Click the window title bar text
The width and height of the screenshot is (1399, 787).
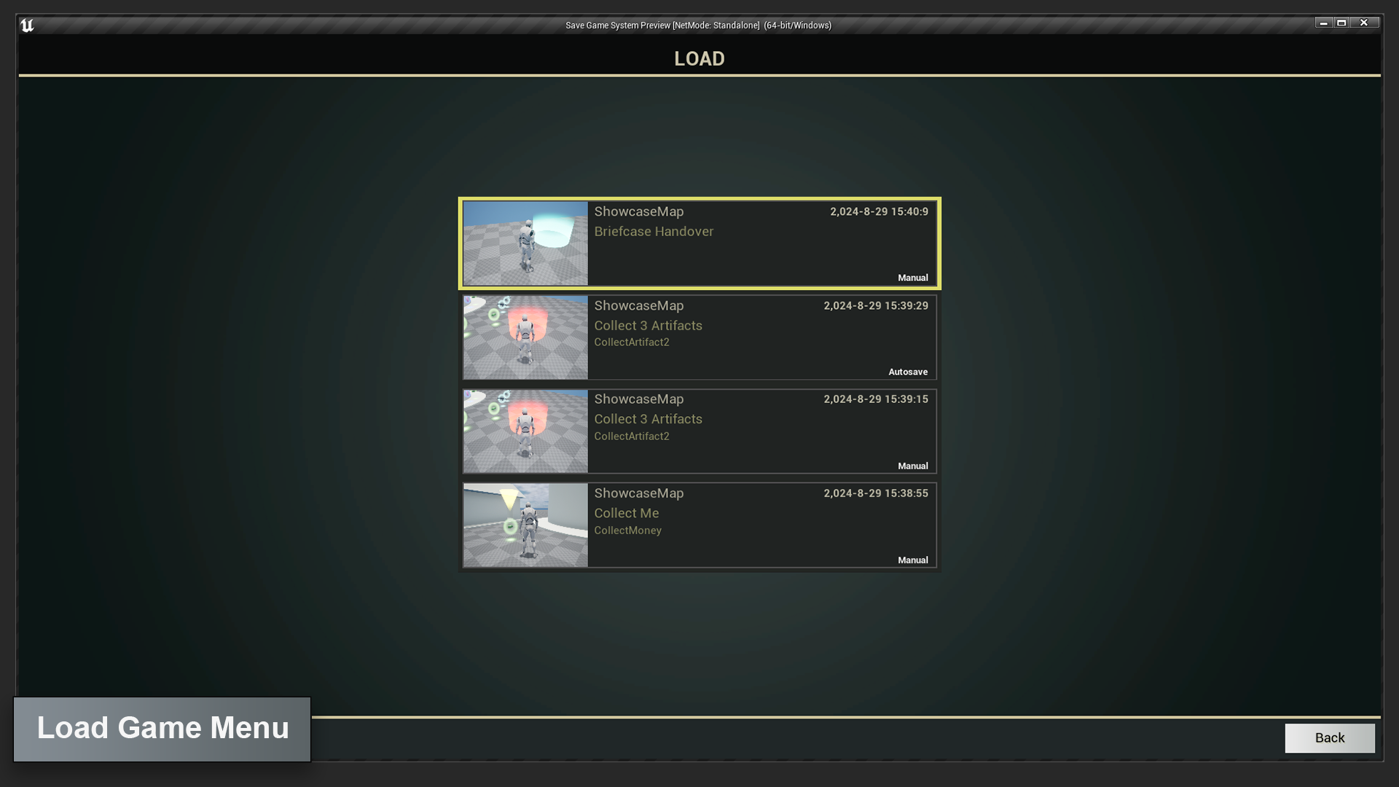pyautogui.click(x=698, y=26)
